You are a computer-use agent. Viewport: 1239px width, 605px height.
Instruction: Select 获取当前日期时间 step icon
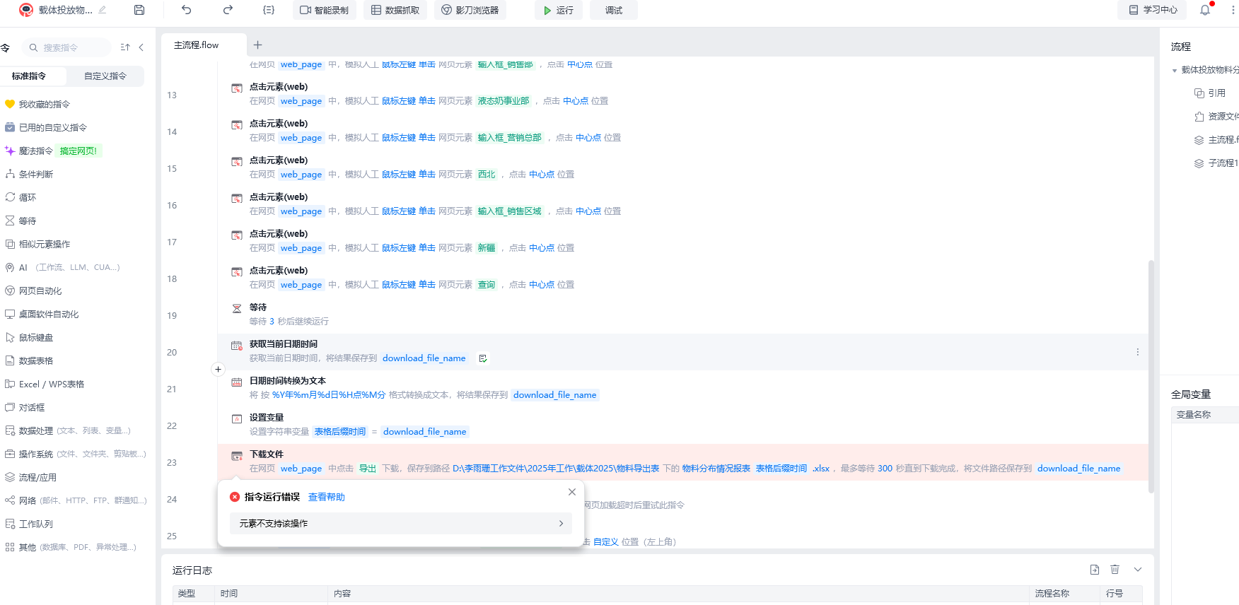pos(237,345)
